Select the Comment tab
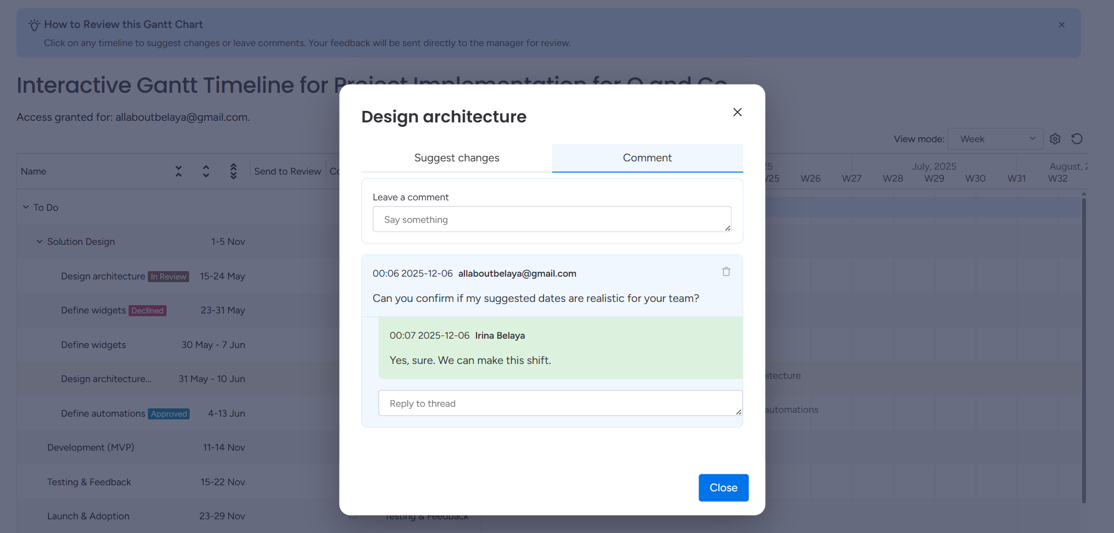This screenshot has width=1114, height=533. [x=647, y=158]
